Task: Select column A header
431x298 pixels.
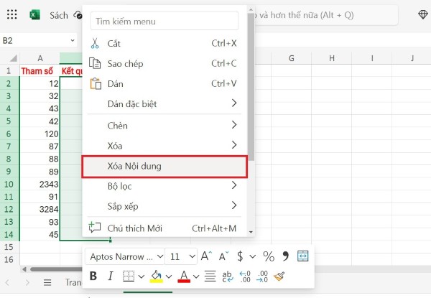Action: click(40, 58)
